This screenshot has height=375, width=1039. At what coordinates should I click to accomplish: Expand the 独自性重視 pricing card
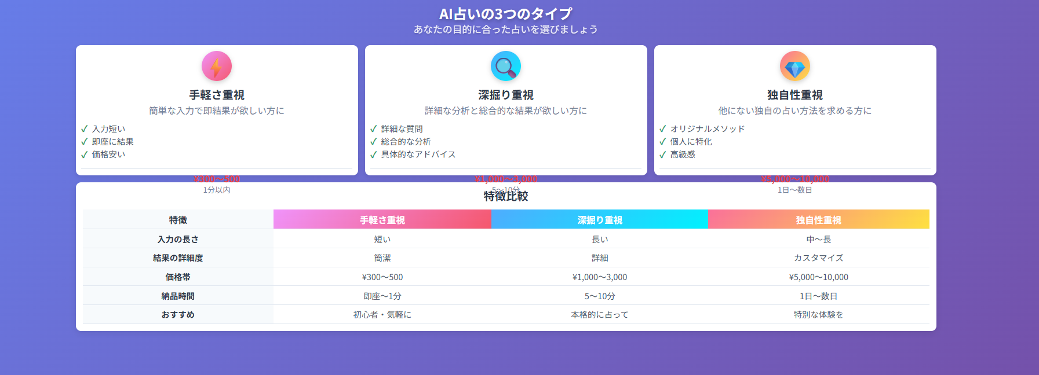794,110
